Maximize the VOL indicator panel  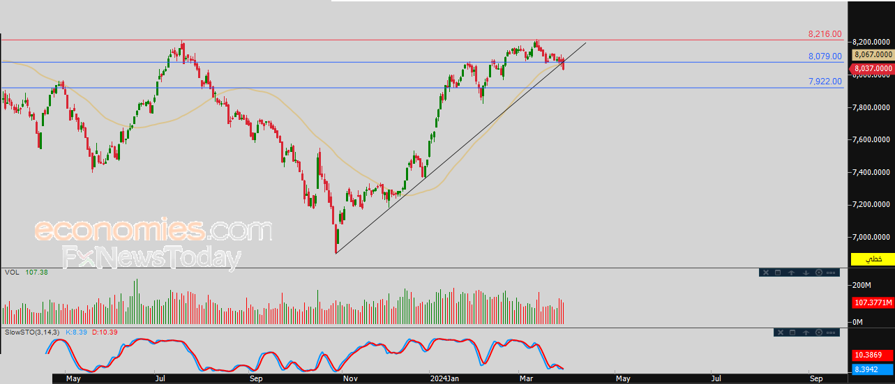click(x=778, y=272)
